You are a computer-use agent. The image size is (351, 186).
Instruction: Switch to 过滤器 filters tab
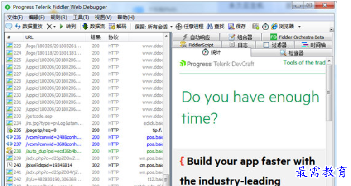pyautogui.click(x=275, y=45)
